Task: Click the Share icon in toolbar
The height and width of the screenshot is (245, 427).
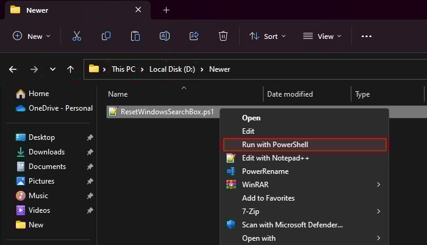Action: click(194, 36)
